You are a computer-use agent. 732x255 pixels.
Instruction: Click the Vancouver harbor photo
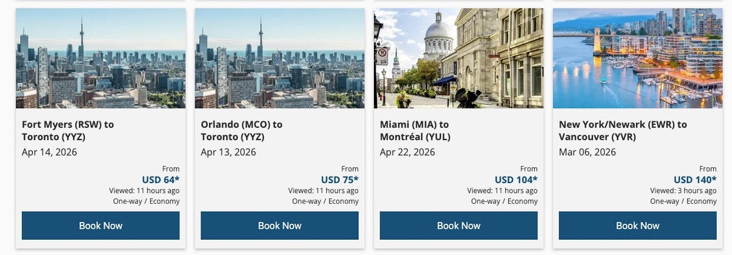pos(637,58)
